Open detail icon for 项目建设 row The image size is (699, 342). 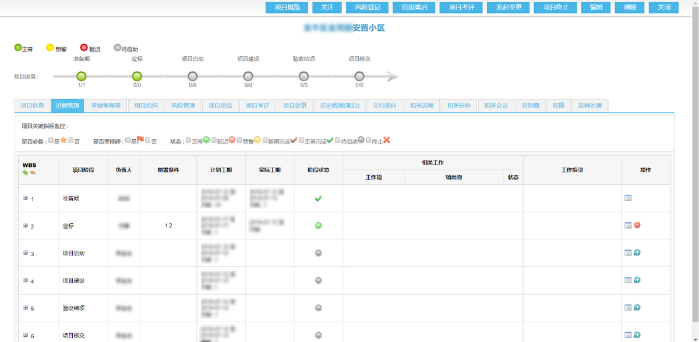coord(628,280)
